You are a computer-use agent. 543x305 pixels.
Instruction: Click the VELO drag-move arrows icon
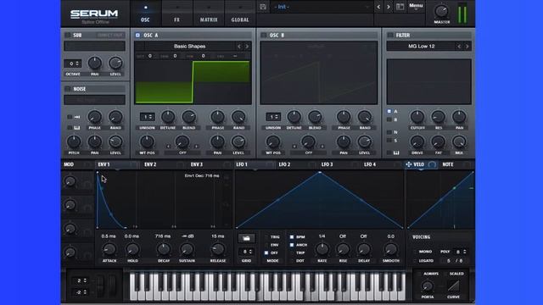coord(409,164)
